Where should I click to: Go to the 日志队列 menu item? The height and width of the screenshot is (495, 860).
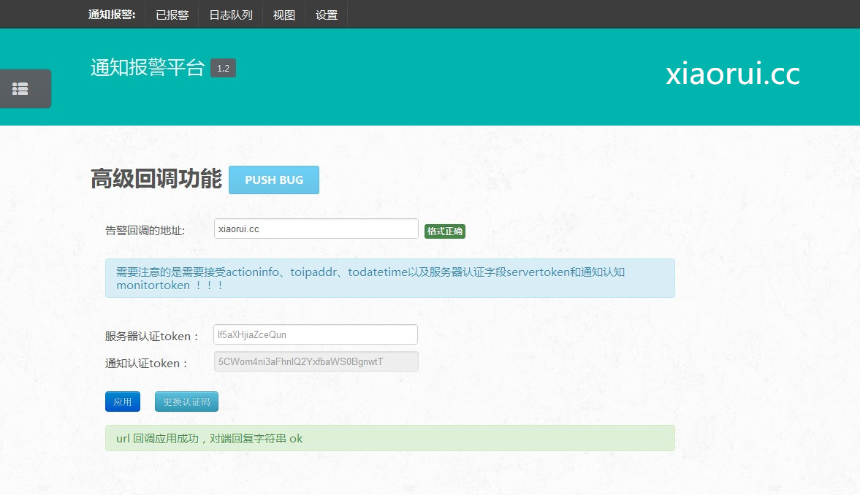(231, 15)
